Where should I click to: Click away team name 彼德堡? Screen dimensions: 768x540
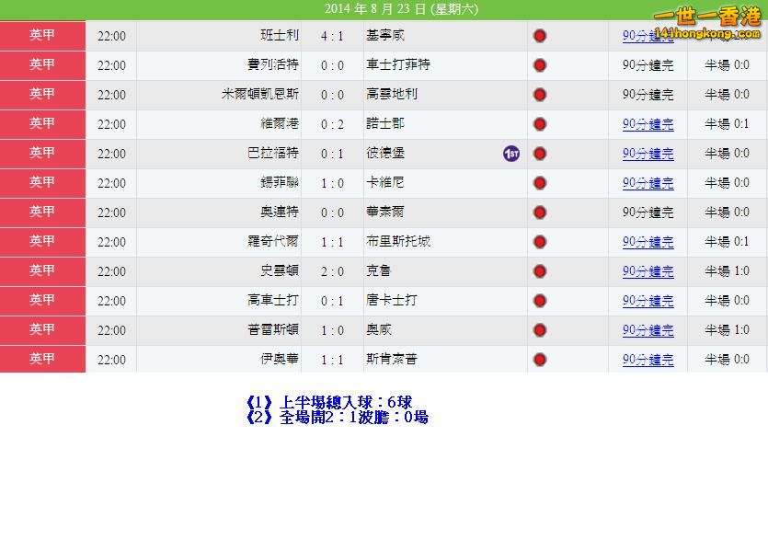385,153
